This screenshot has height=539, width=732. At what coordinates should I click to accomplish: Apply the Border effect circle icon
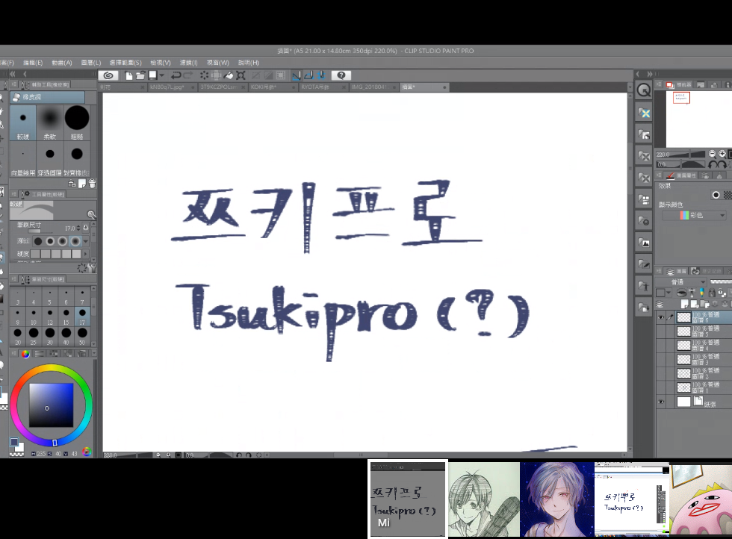click(x=716, y=195)
